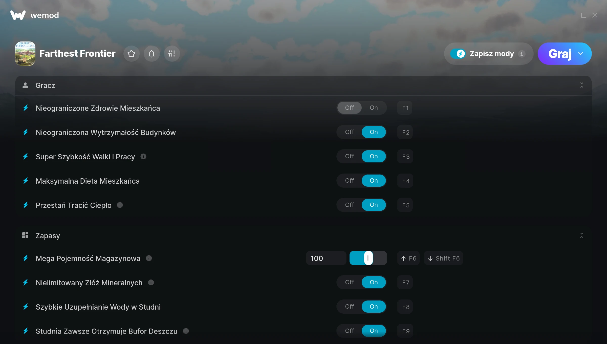Open the Farthest Frontier game thumbnail

click(25, 54)
